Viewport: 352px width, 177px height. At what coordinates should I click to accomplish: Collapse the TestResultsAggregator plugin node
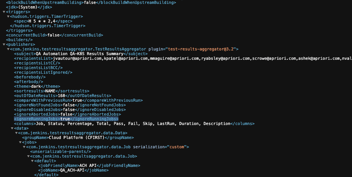8,49
